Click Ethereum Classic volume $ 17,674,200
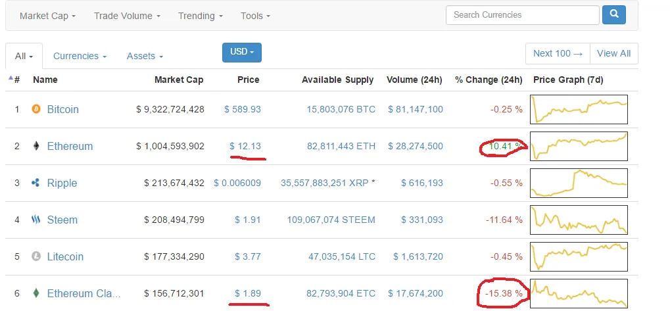The width and height of the screenshot is (670, 311). [416, 293]
